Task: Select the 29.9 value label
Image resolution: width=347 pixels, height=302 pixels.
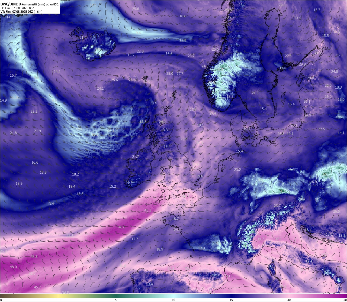Action: (x=302, y=64)
